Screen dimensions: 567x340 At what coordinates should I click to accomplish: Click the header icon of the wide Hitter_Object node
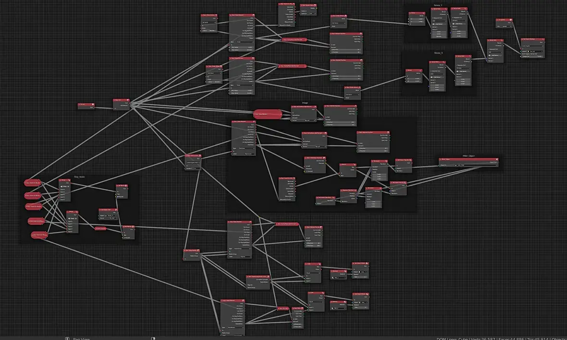point(497,159)
